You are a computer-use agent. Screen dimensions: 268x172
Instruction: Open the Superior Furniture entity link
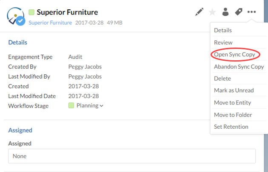point(50,23)
